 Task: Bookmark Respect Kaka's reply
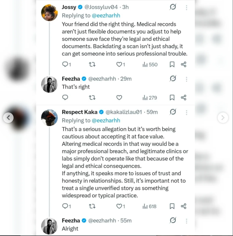172,206
